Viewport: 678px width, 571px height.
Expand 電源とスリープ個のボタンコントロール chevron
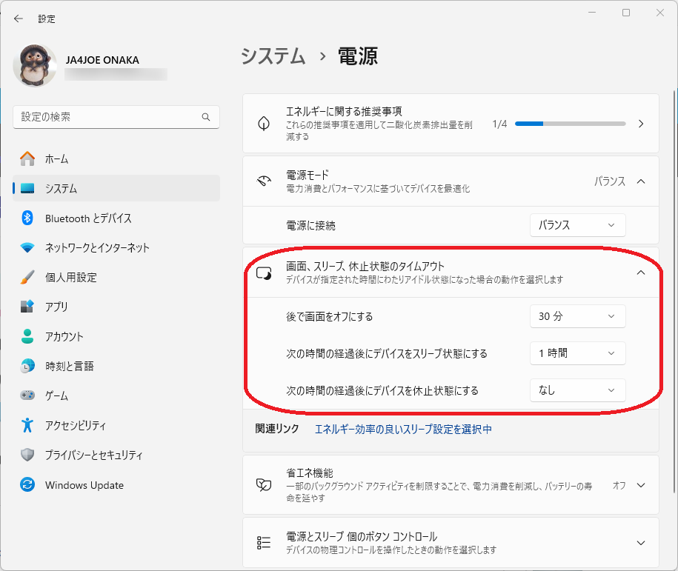point(641,542)
